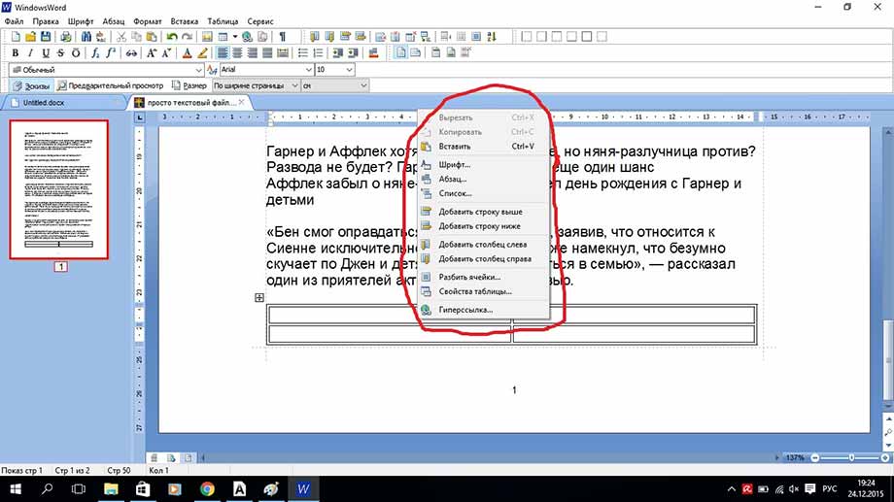Open the font size 10 dropdown
Screen dimensions: 894x502
pyautogui.click(x=334, y=70)
